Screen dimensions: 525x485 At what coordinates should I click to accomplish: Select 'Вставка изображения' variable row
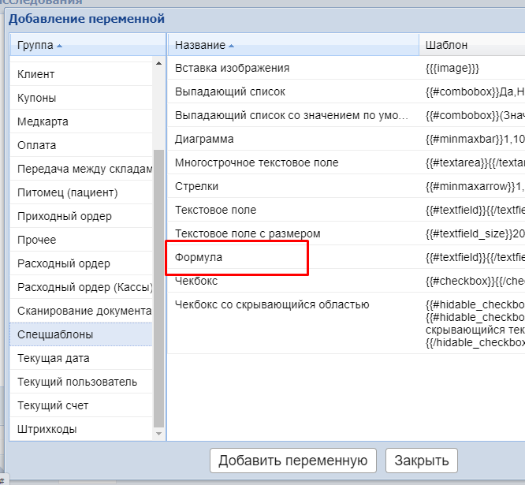click(x=232, y=68)
